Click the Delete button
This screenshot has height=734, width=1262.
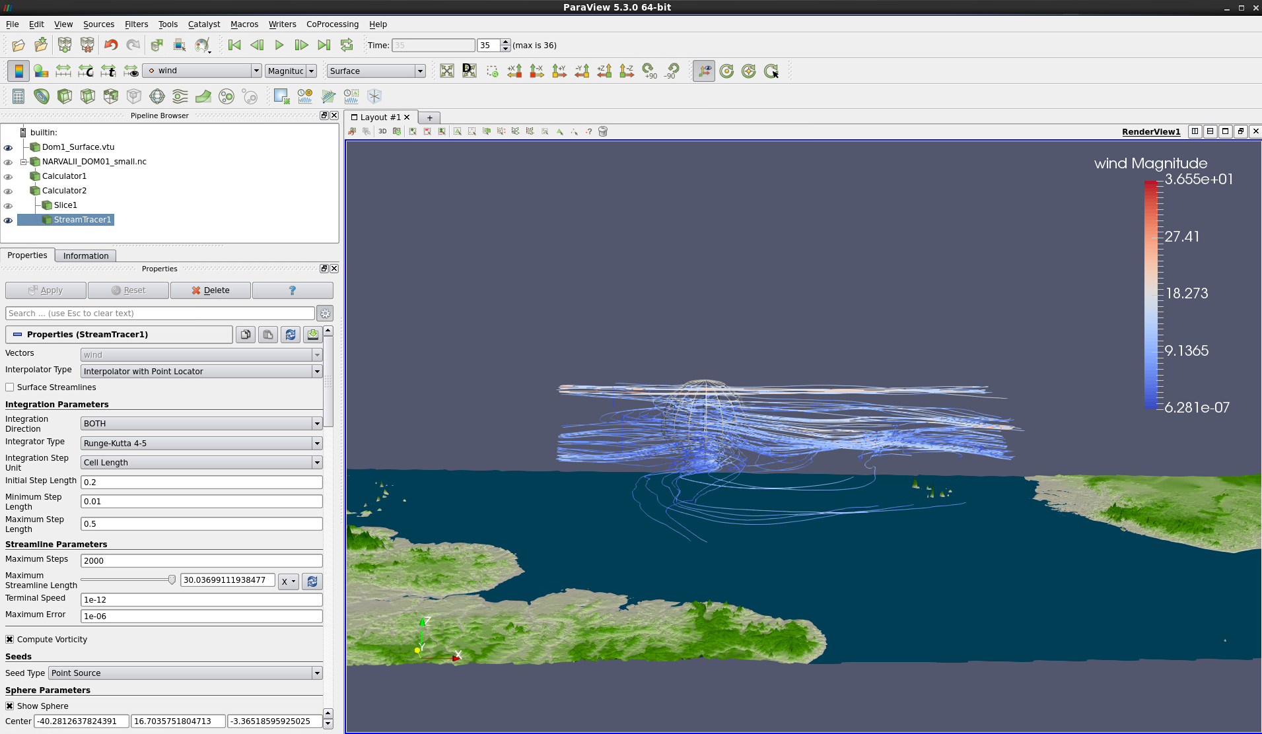tap(211, 290)
